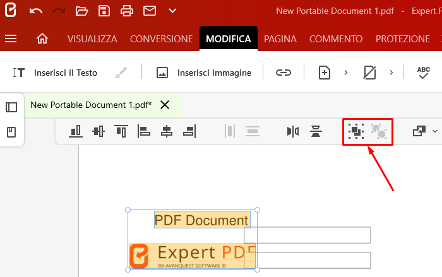
Task: Send document by email icon
Action: pos(150,11)
